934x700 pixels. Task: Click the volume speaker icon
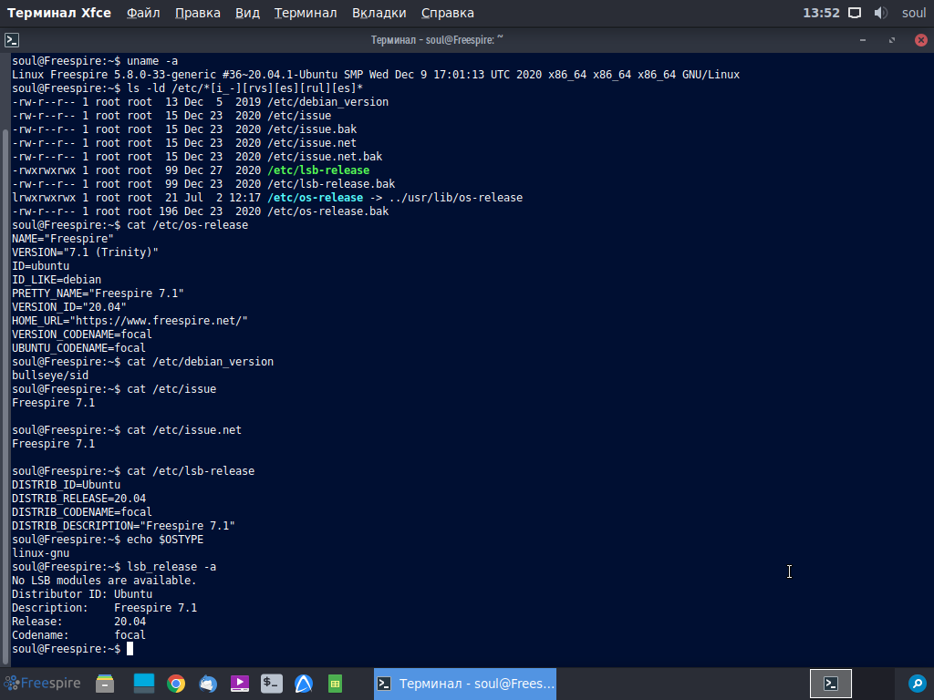coord(881,13)
